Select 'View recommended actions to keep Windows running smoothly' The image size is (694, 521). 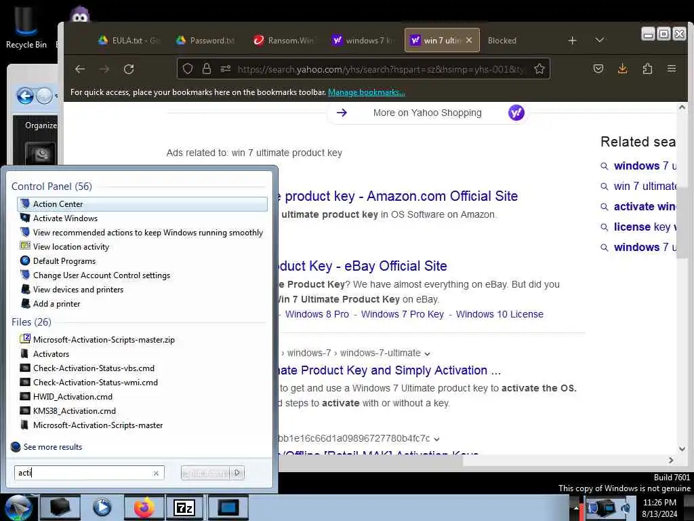(142, 232)
